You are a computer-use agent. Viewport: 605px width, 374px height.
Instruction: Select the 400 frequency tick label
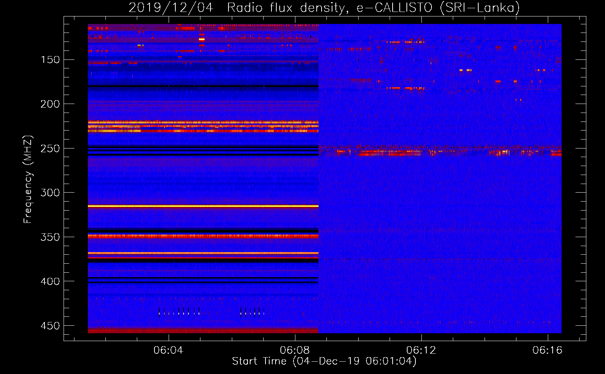coord(50,281)
